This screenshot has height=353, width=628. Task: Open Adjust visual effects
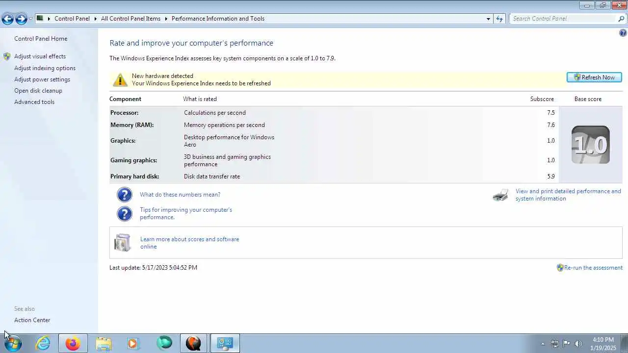coord(40,56)
